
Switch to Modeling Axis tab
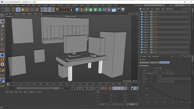(144, 62)
